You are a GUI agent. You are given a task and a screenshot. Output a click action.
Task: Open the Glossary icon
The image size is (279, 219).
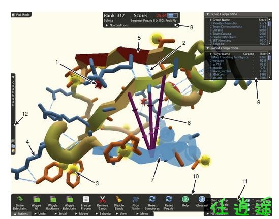click(x=202, y=199)
